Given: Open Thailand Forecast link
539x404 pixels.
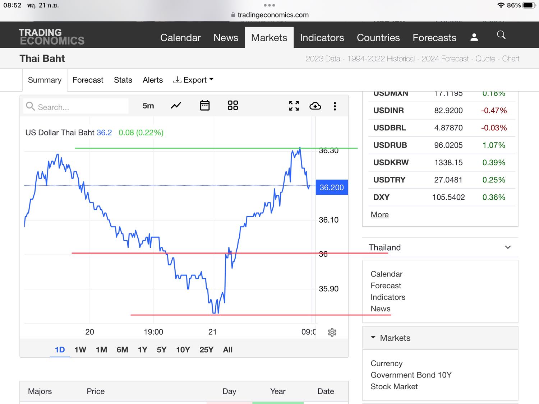Looking at the screenshot, I should [386, 285].
